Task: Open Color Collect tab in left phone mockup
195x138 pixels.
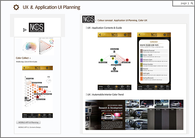Action: pos(32,116)
